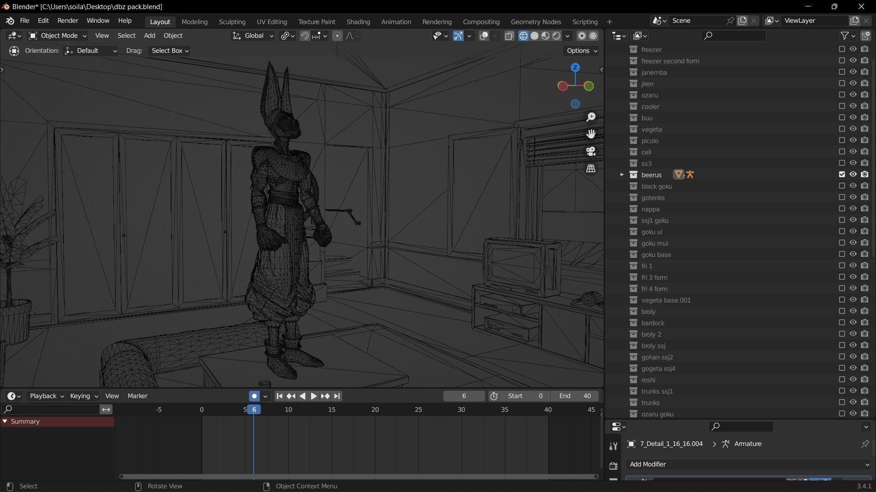Switch to orthographic/perspective grid icon
Screen dimensions: 876x492
[591, 169]
